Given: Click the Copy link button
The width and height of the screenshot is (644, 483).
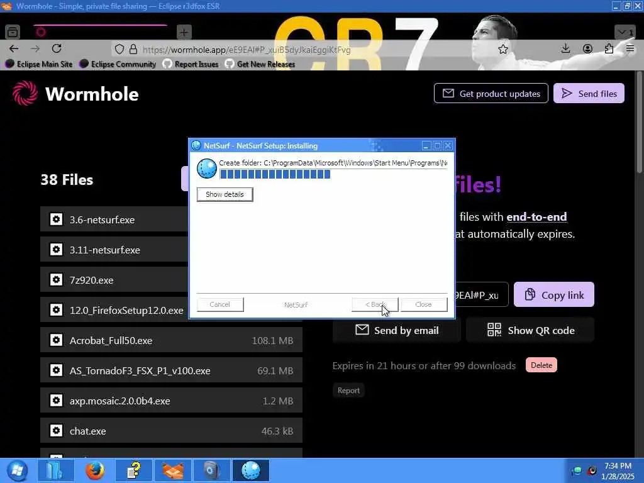Looking at the screenshot, I should click(x=553, y=294).
